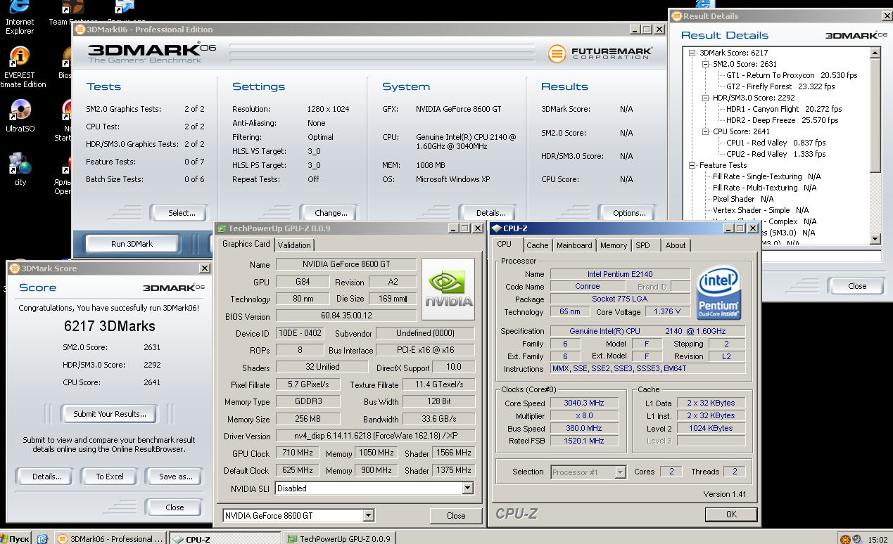Select Fill Rate - Single-Texturing row
893x544 pixels.
click(767, 176)
